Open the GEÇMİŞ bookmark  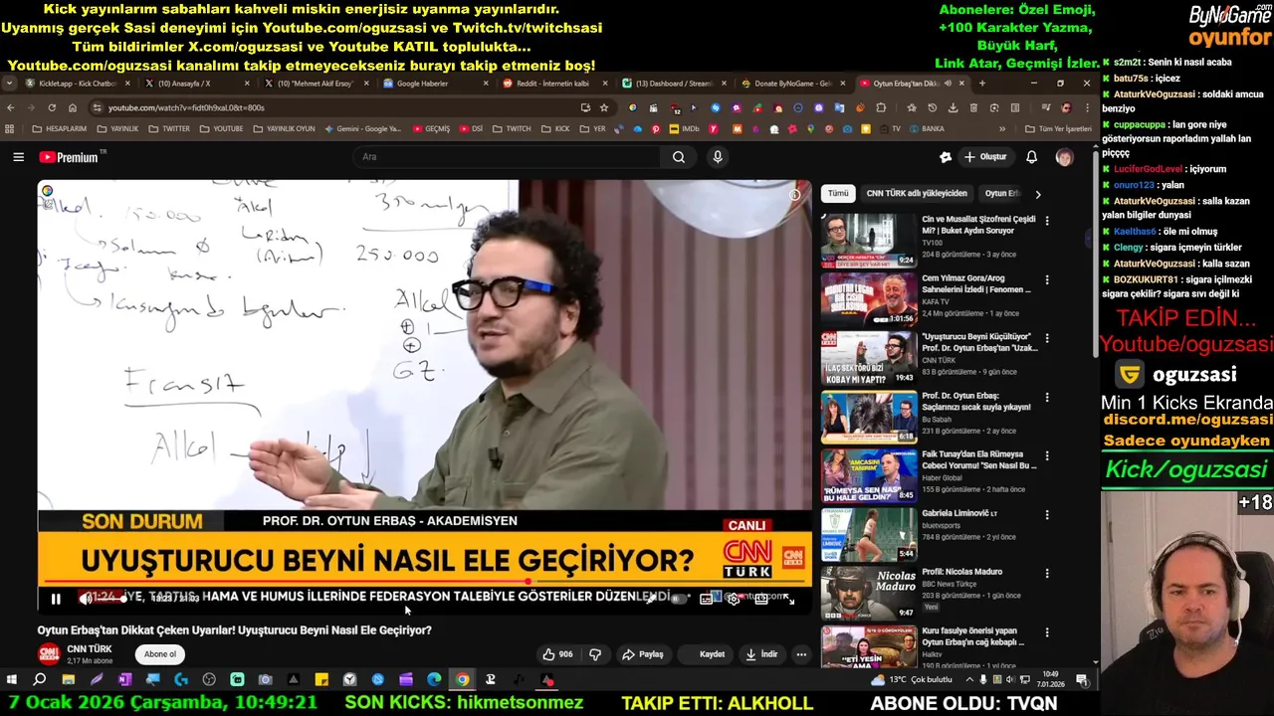coord(431,128)
